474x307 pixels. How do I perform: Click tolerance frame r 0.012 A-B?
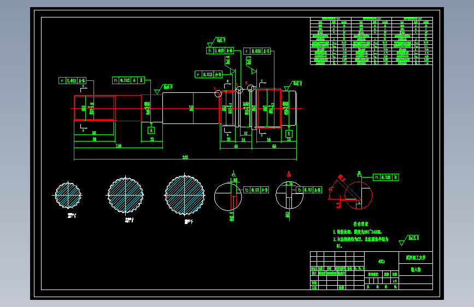click(73, 81)
